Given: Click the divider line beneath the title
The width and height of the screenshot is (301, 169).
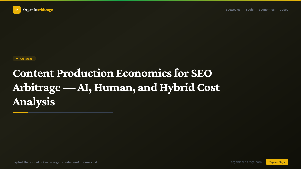Looking at the screenshot, I should (x=70, y=112).
